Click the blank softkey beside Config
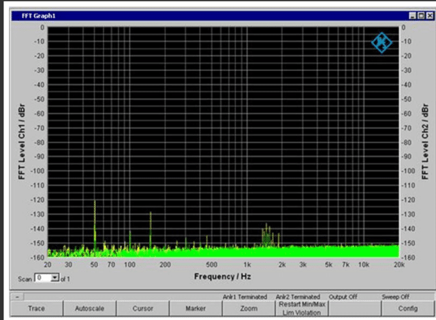 point(355,308)
